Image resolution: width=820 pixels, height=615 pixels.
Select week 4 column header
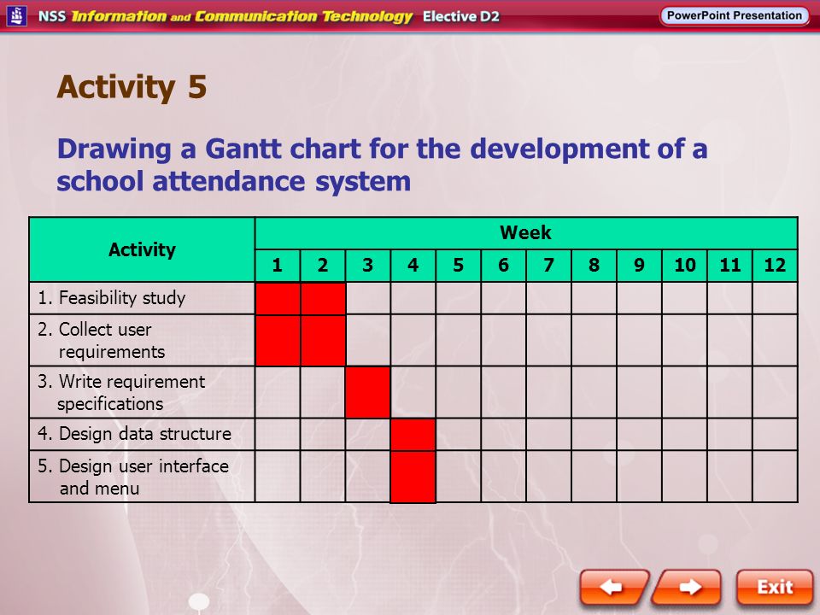click(413, 266)
